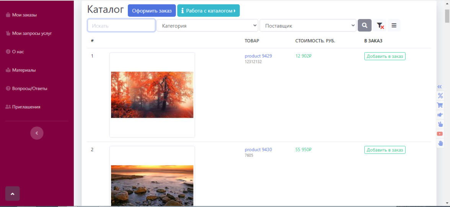Expand the Работа с каталогом menu
The width and height of the screenshot is (450, 207).
(208, 11)
